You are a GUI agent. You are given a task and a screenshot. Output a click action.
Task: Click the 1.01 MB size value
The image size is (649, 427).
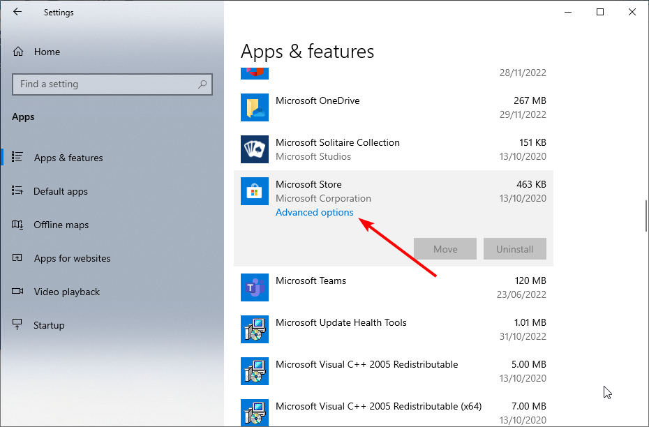[530, 322]
